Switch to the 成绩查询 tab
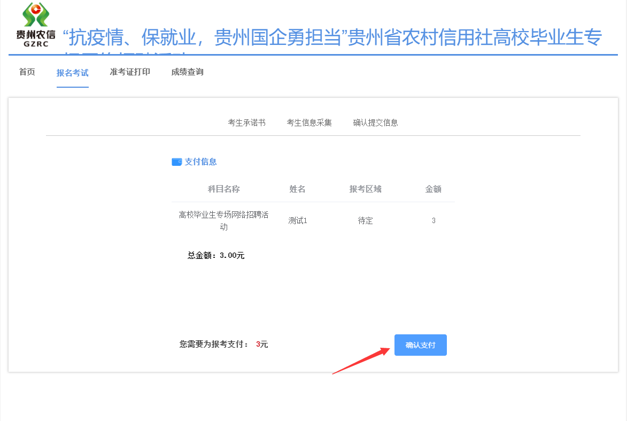Viewport: 627px width, 421px height. pos(187,72)
